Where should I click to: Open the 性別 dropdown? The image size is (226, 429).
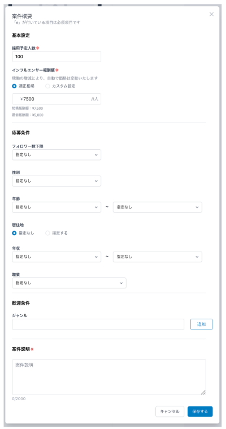point(56,181)
